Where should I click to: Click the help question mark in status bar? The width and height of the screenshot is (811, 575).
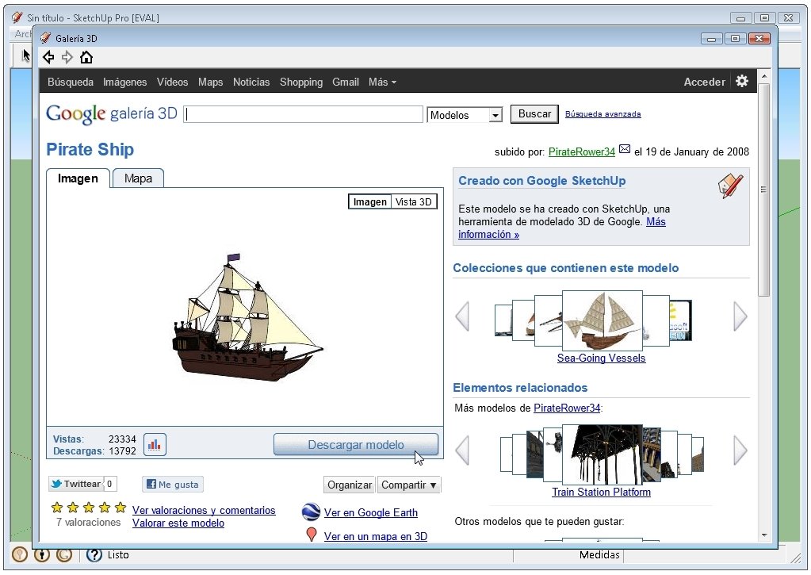click(x=94, y=555)
